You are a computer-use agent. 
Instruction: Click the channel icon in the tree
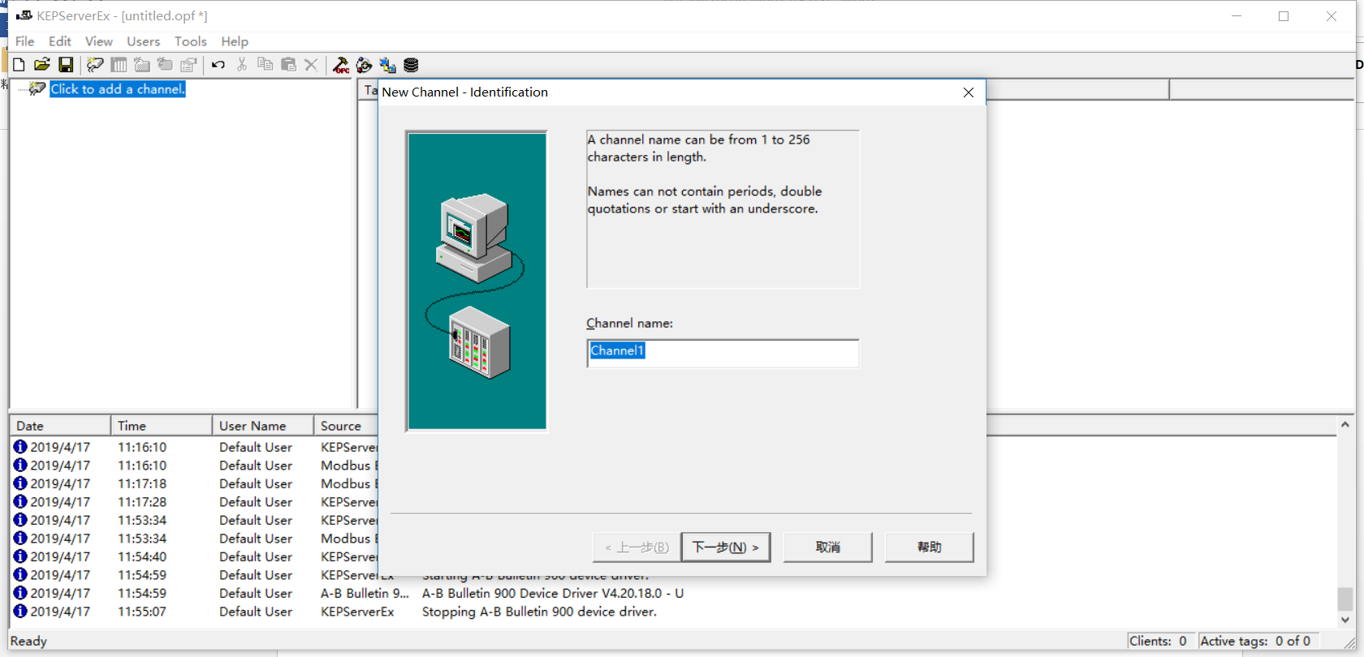tap(37, 88)
